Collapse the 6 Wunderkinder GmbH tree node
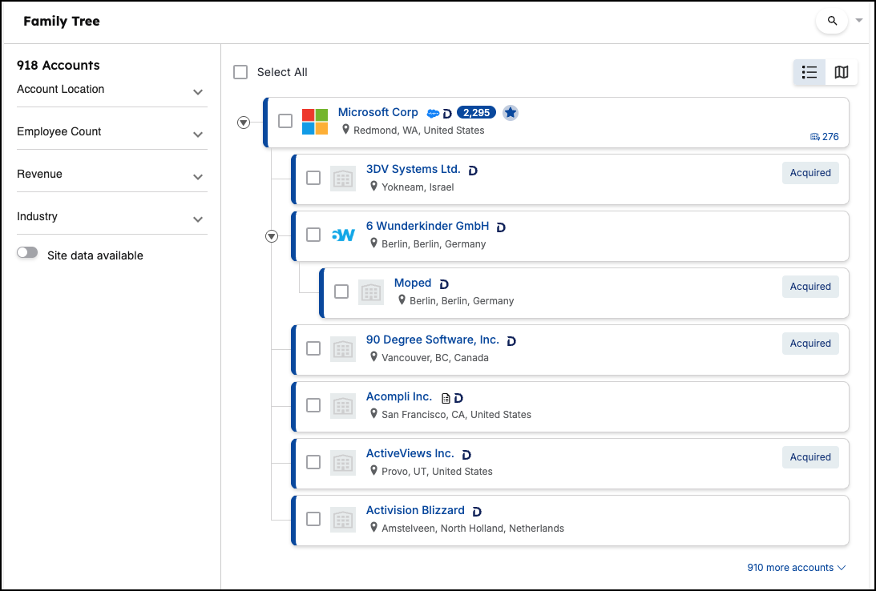Image resolution: width=876 pixels, height=591 pixels. 272,236
